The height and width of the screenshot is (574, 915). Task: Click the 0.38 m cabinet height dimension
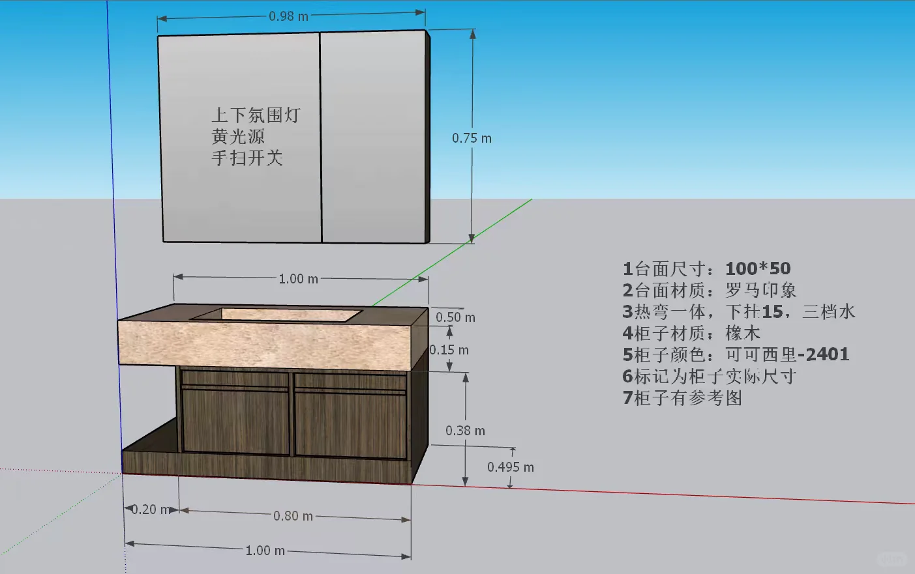(x=464, y=430)
